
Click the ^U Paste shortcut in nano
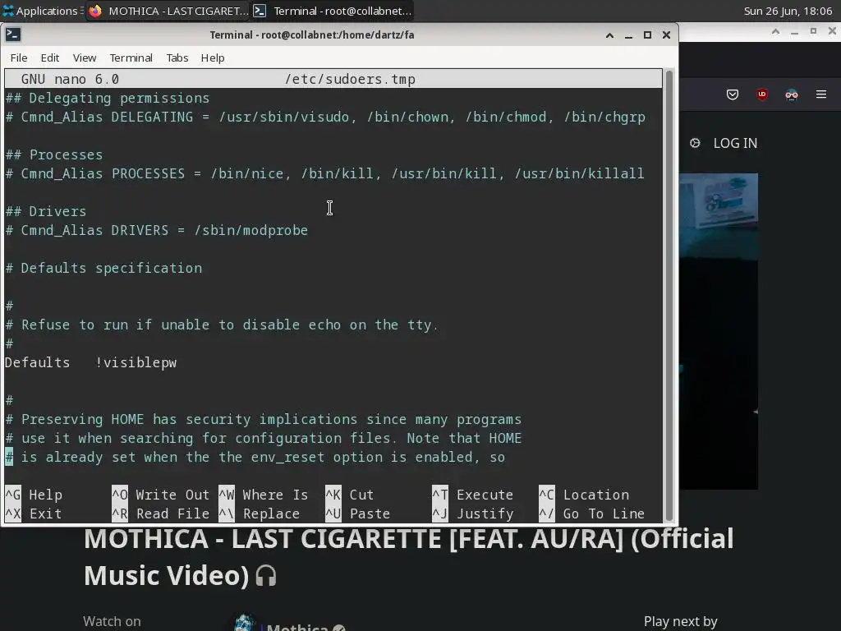[358, 514]
